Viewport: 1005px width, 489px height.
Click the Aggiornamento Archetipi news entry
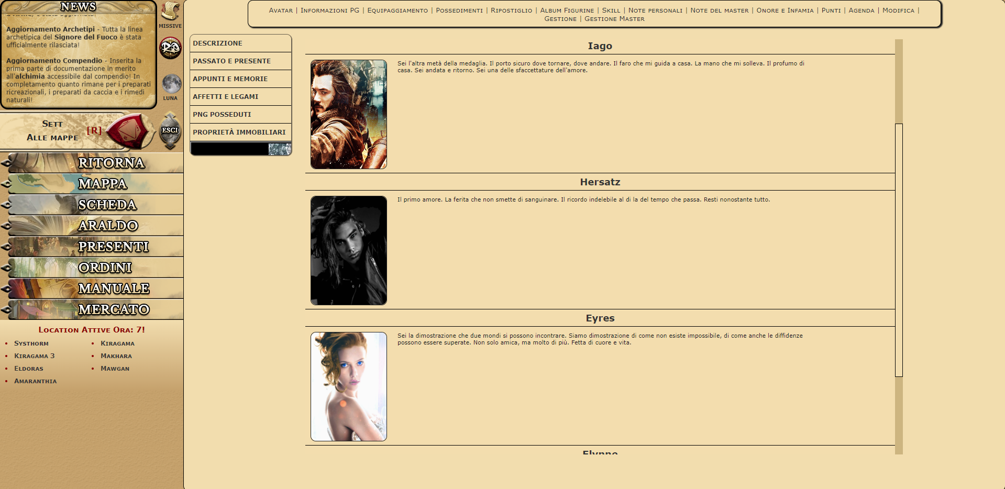click(x=74, y=37)
